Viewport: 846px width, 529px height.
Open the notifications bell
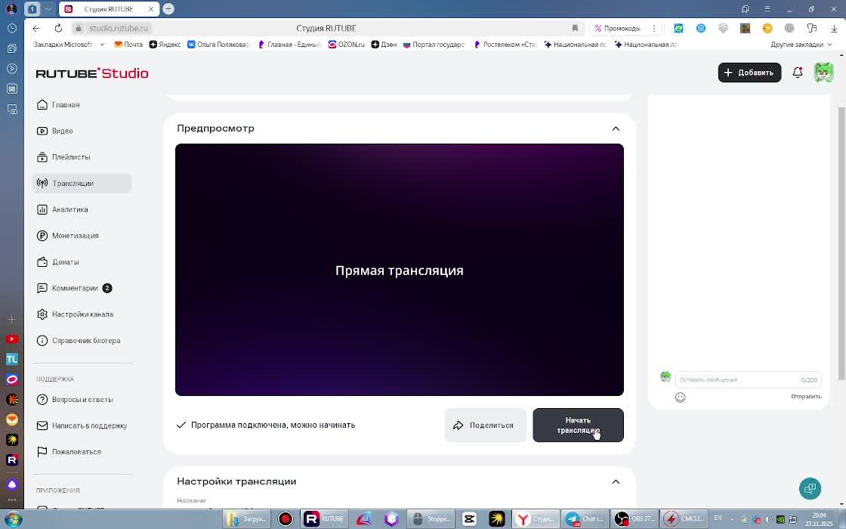[798, 73]
